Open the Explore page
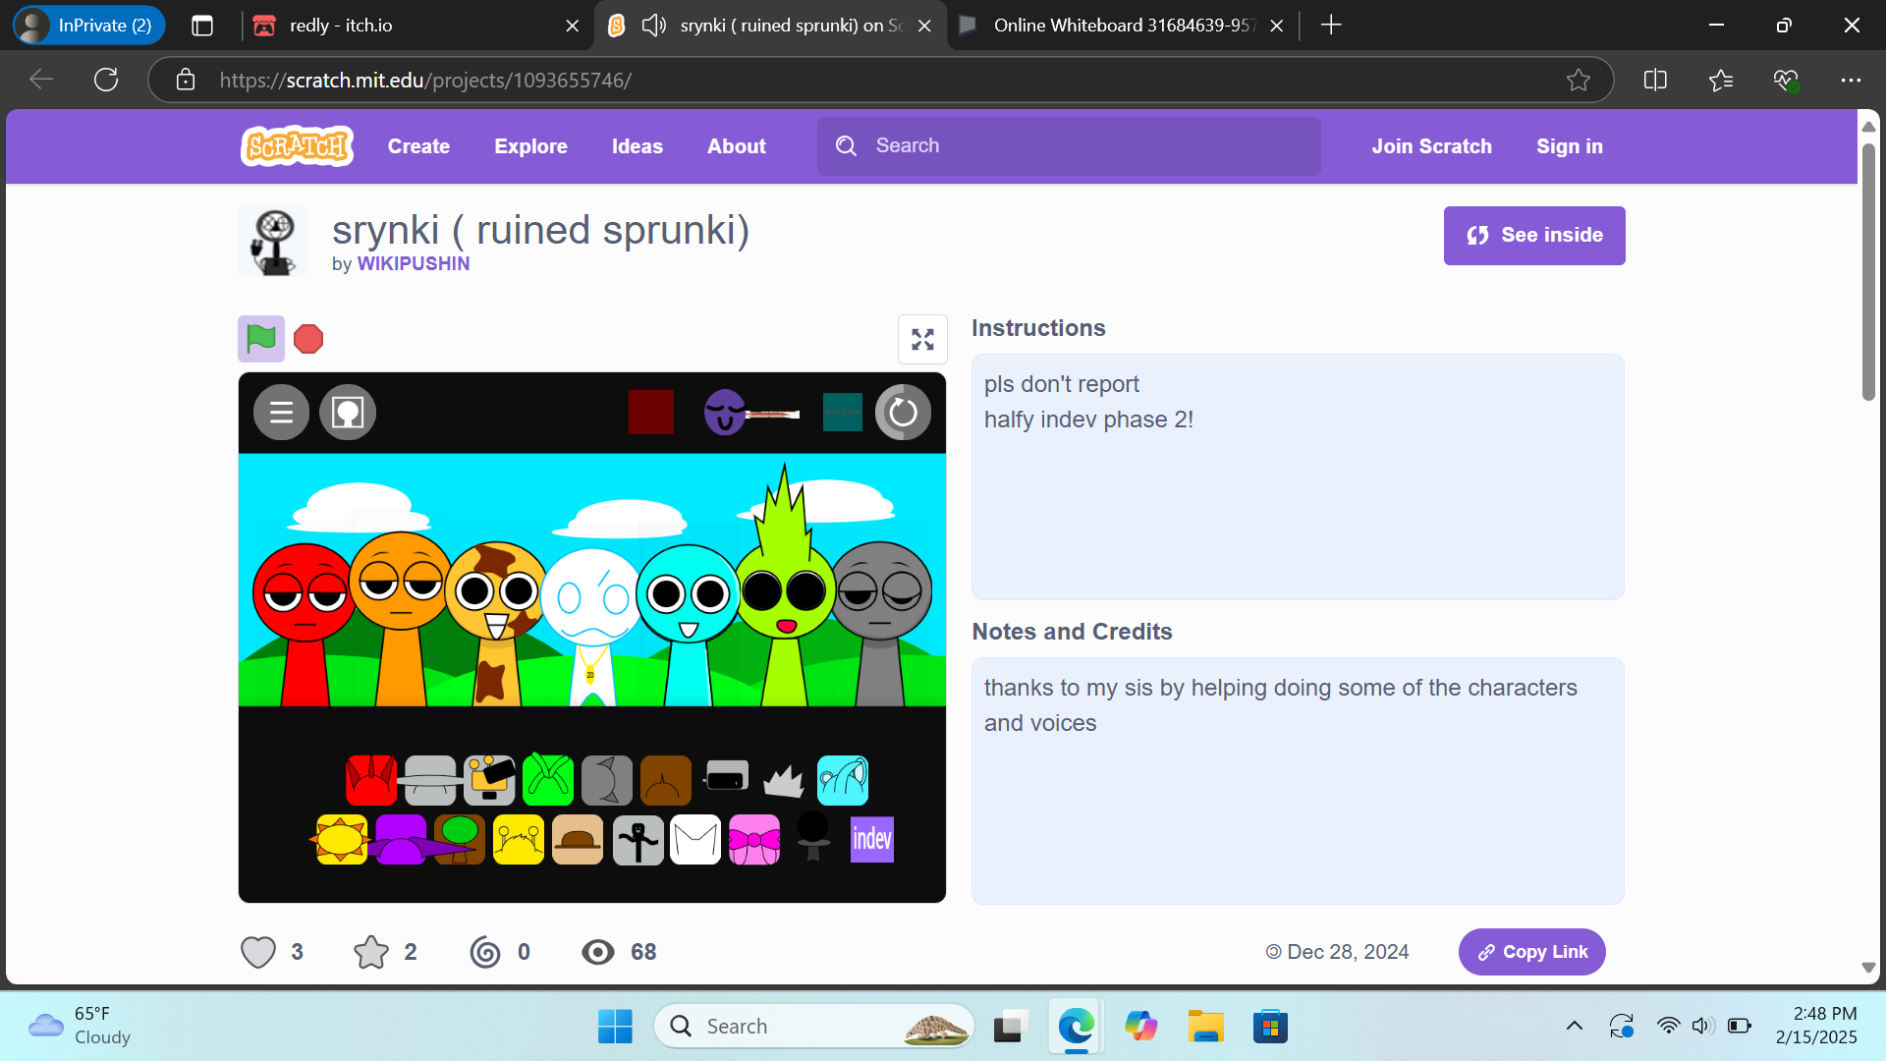 [530, 146]
